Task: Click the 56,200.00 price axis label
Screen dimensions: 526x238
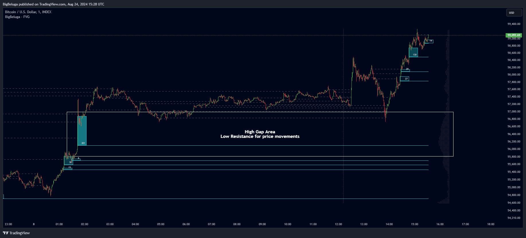Action: point(514,142)
